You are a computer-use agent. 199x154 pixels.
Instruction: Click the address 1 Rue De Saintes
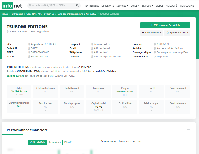29,32
